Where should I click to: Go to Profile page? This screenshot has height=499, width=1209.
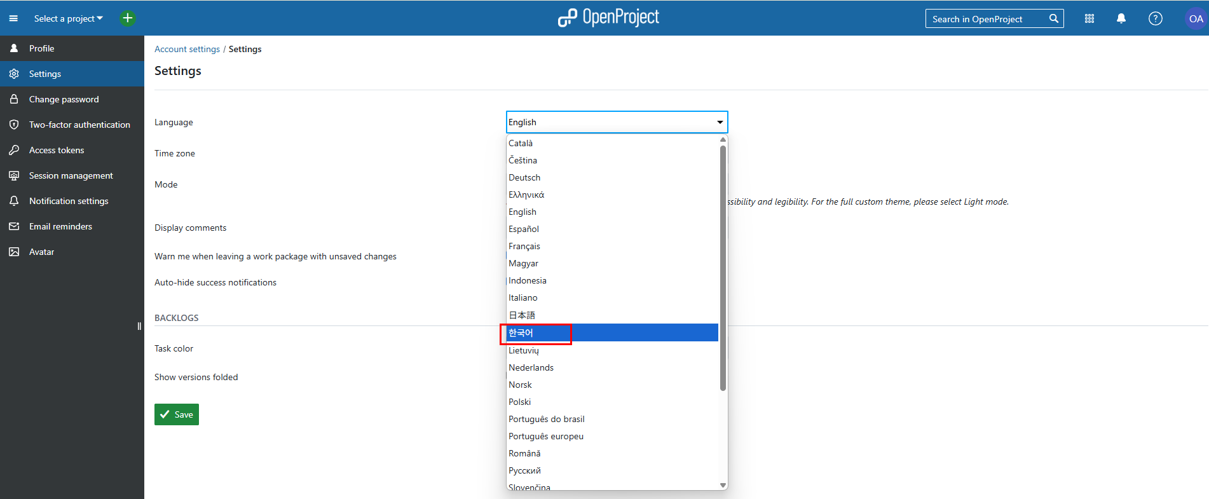click(72, 48)
